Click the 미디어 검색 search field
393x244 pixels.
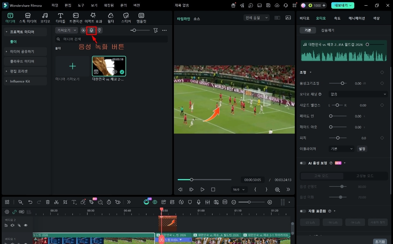pos(111,39)
